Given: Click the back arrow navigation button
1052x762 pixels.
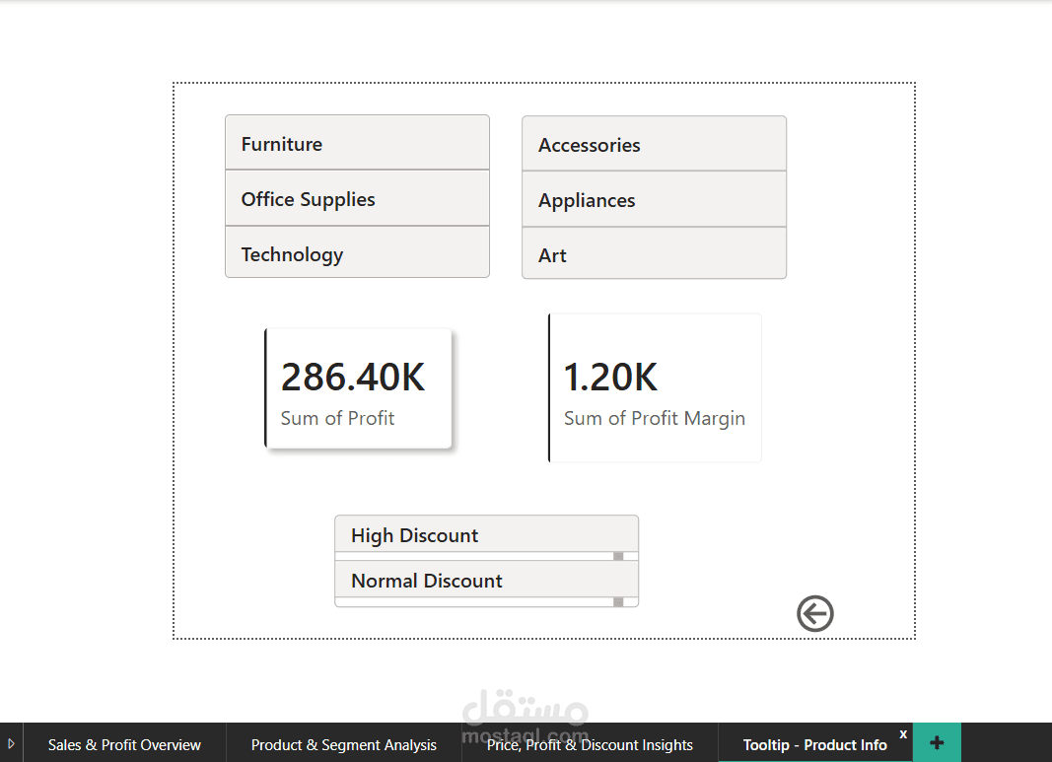Looking at the screenshot, I should pyautogui.click(x=815, y=613).
